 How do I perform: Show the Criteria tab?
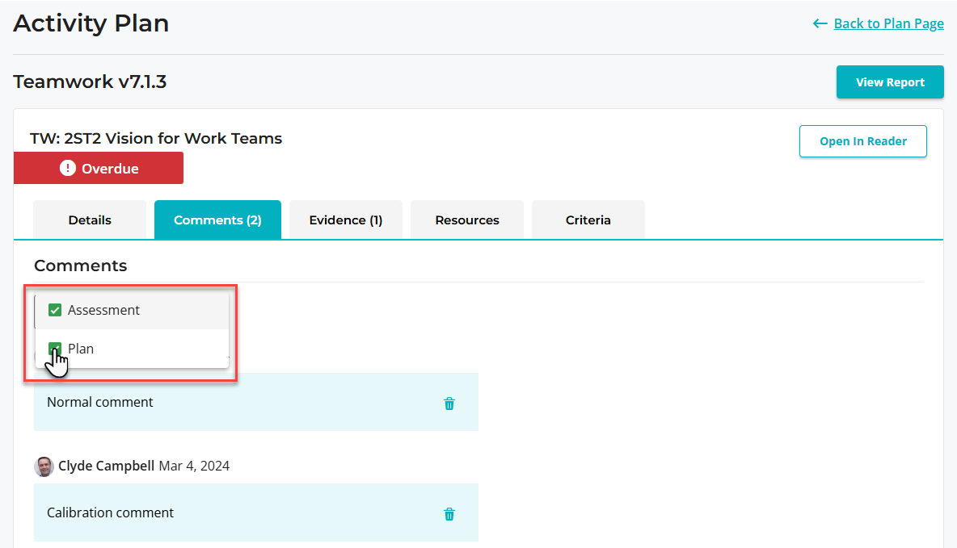(x=588, y=220)
